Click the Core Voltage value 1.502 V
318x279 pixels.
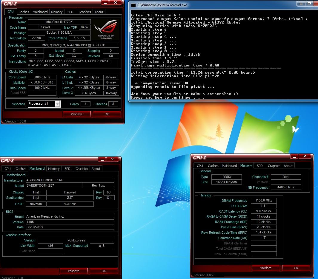tap(80, 38)
